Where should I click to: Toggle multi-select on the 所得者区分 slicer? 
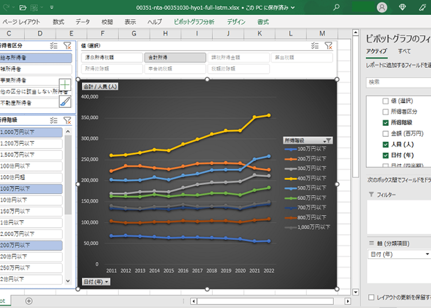pyautogui.click(x=54, y=46)
